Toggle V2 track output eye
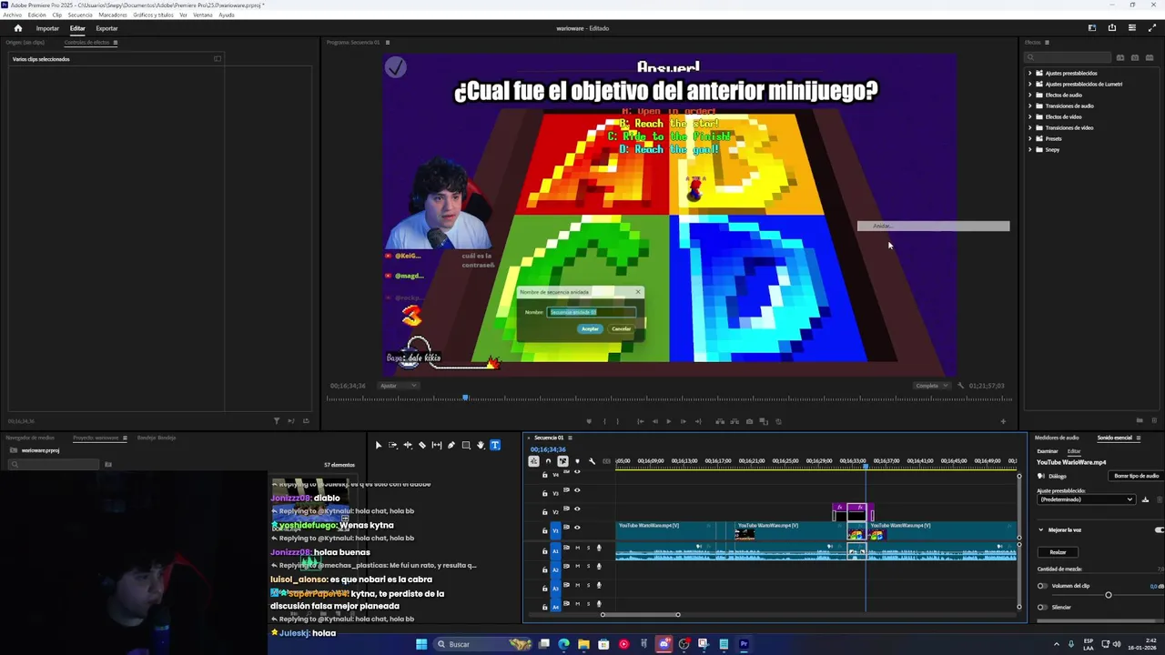 577,509
